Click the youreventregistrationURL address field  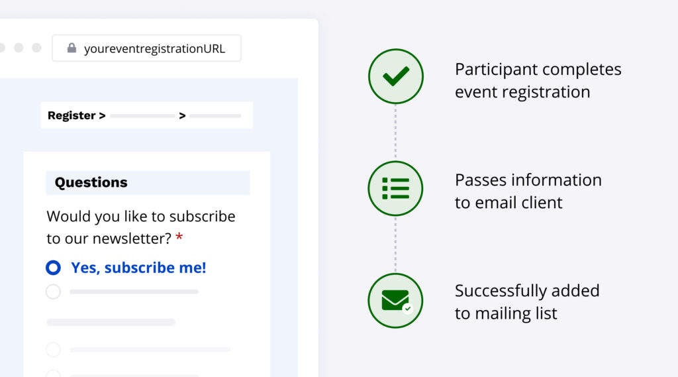[154, 48]
